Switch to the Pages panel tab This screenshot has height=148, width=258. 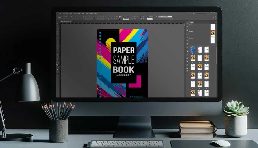point(192,22)
